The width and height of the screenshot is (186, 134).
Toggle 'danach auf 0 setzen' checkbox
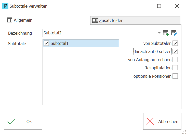[x=175, y=51]
